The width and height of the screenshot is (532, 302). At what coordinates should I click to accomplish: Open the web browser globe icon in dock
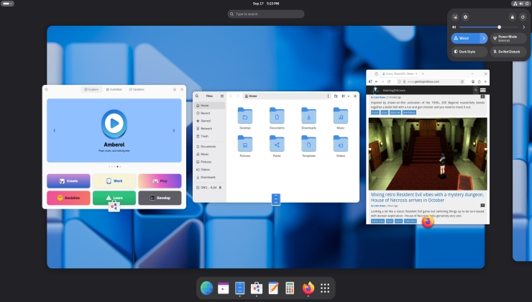206,288
